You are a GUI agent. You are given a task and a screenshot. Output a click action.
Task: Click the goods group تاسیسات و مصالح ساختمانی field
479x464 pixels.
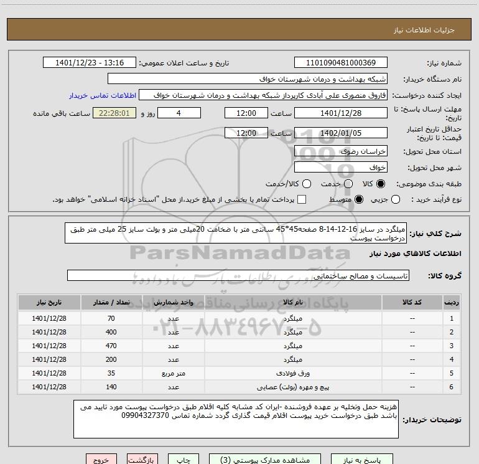coord(238,275)
